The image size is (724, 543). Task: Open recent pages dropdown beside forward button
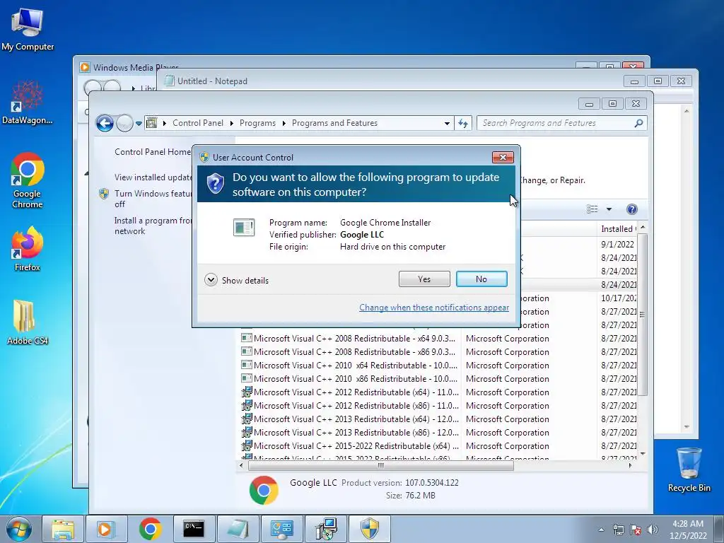tap(139, 123)
